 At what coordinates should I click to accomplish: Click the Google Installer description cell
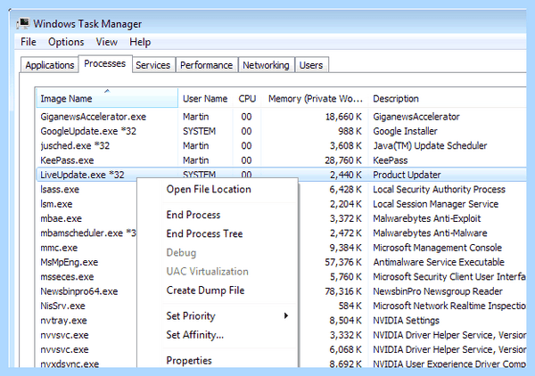[x=405, y=131]
